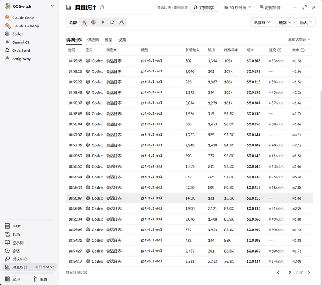Open Gemini CLI in sidebar
Viewport: 322px width, 285px height.
18,42
